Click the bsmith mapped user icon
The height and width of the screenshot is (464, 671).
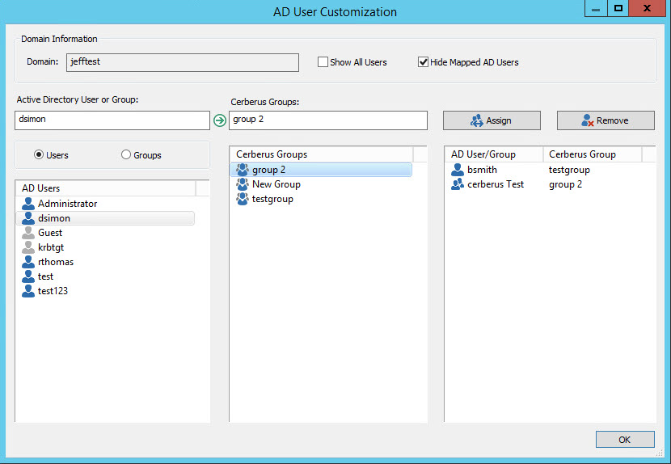click(458, 170)
